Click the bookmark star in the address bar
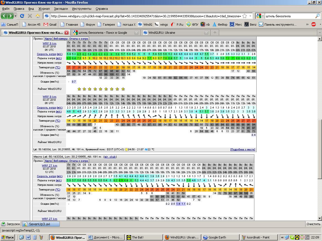 [x=244, y=16]
